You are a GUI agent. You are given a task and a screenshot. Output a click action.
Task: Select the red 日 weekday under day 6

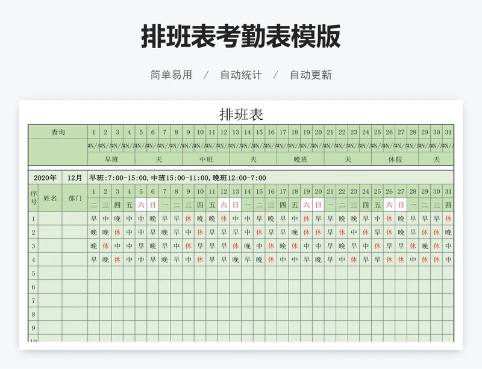coord(153,205)
